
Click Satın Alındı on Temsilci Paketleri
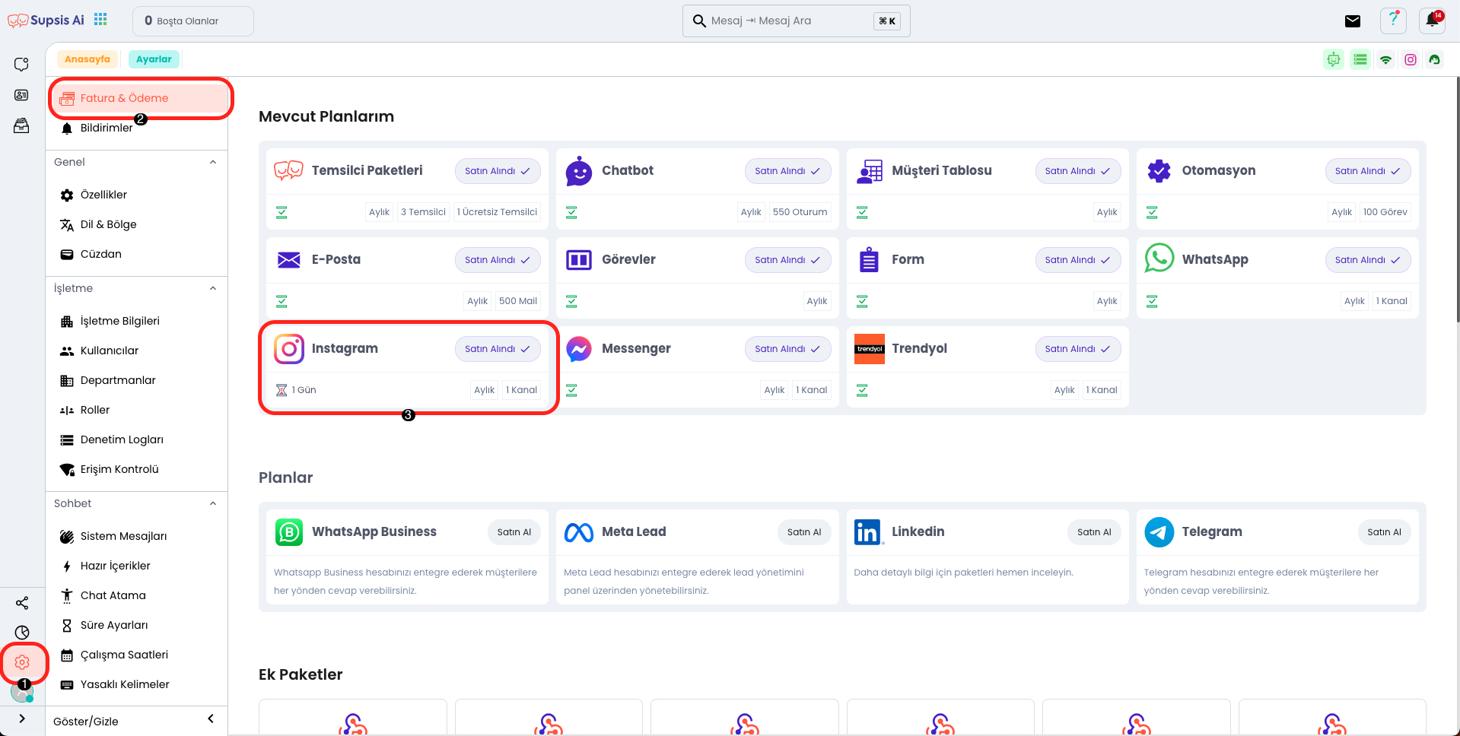(x=498, y=171)
